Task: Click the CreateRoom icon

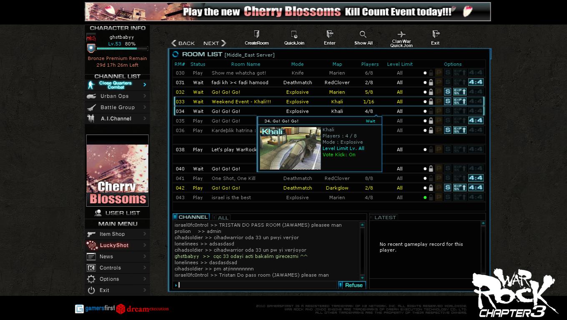Action: [x=257, y=34]
